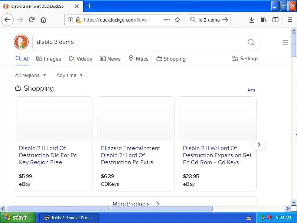The image size is (297, 223).
Task: Click More Products link
Action: tap(136, 204)
